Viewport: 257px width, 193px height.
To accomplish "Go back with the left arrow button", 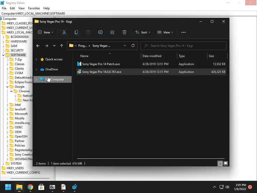I will point(38,46).
